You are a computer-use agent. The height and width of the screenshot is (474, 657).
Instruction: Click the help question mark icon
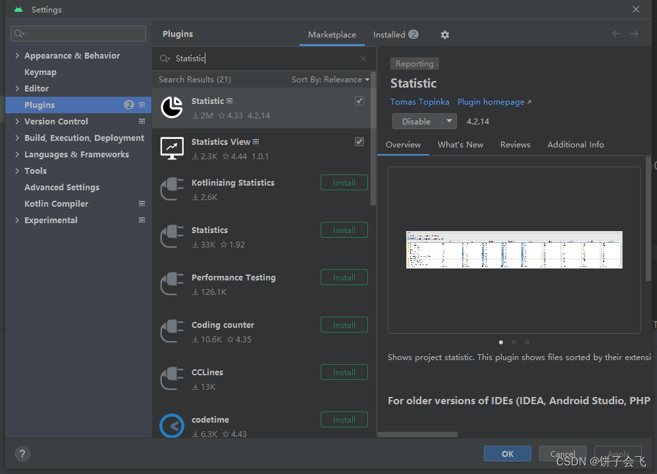coord(22,454)
